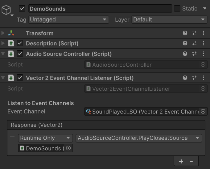Open the Tag dropdown set to Untagged
The width and height of the screenshot is (210, 169).
[68, 20]
